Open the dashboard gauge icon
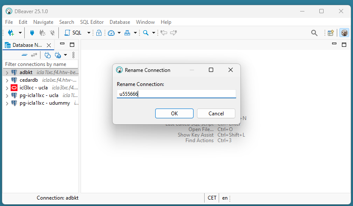The image size is (353, 206). click(x=111, y=33)
